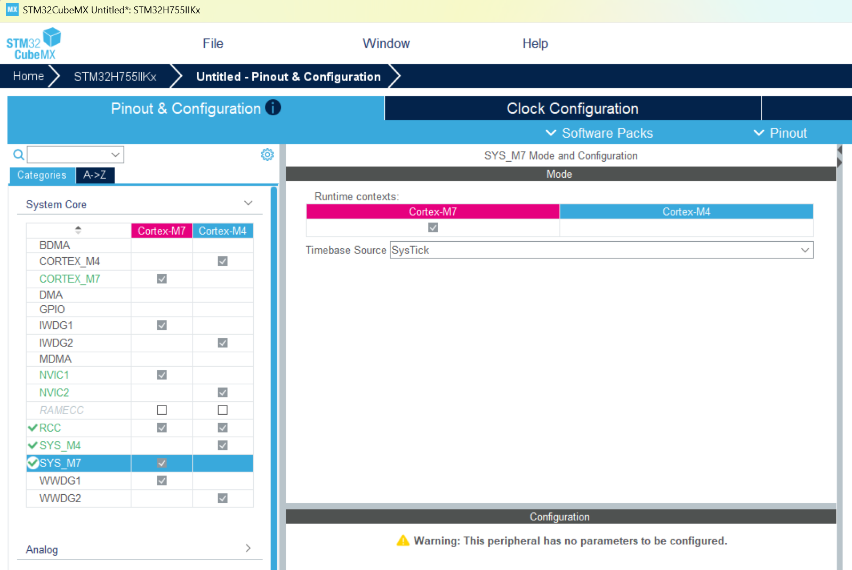Switch to the Categories tab
This screenshot has width=852, height=570.
tap(42, 175)
